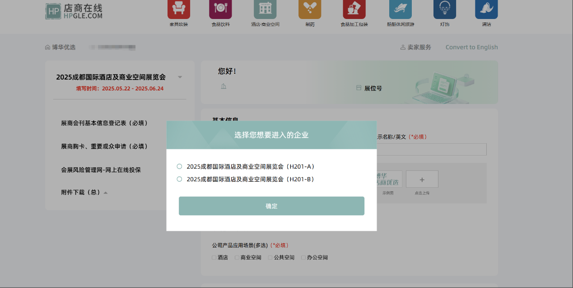Viewport: 573px width, 288px height.
Task: Click the 灯饰 light bulb icon
Action: 444,9
